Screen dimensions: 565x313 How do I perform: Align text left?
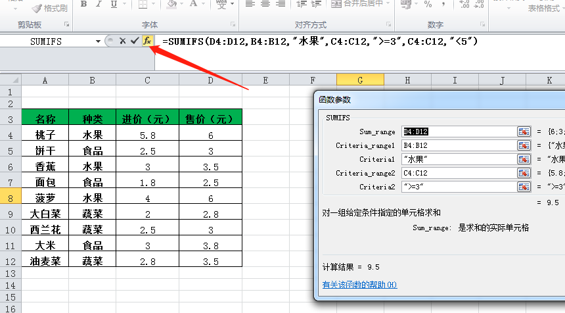click(250, 5)
